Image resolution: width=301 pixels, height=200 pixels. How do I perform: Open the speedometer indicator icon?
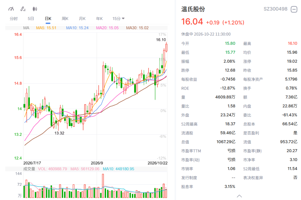[x=11, y=9]
